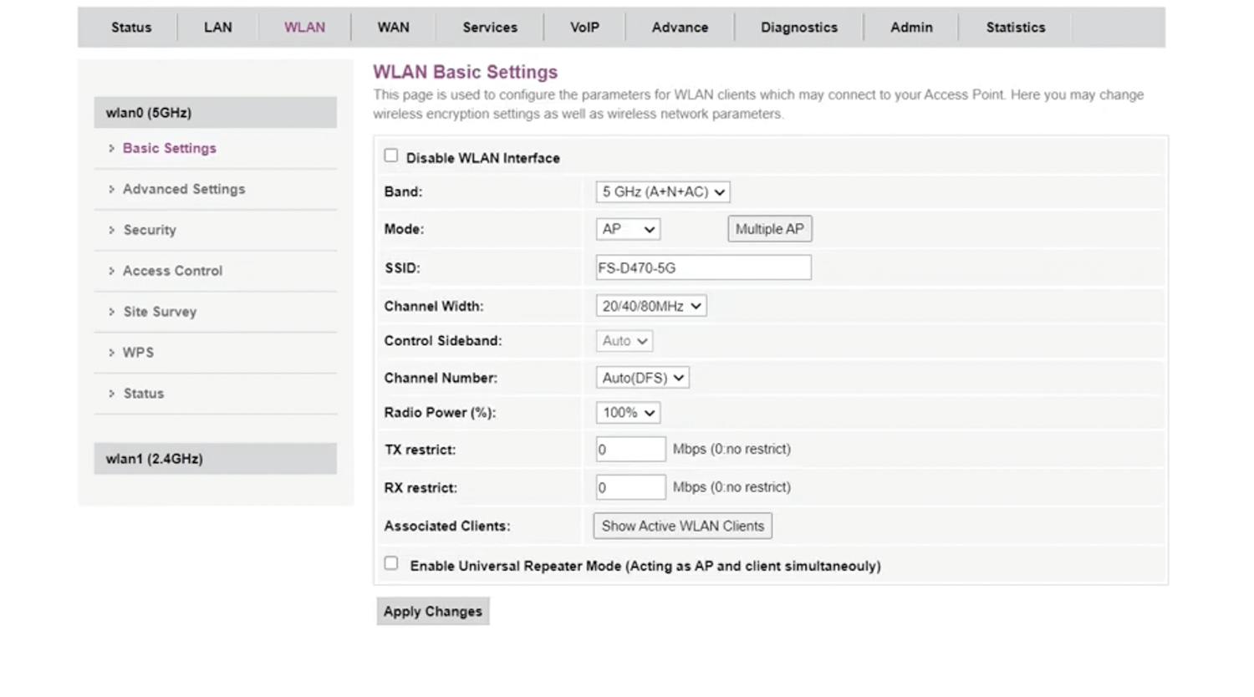The image size is (1254, 697).
Task: Open the Diagnostics tab
Action: (x=798, y=28)
